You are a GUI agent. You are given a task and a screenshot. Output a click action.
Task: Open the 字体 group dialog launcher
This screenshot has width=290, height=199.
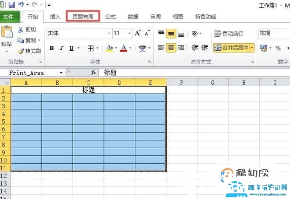[x=150, y=62]
